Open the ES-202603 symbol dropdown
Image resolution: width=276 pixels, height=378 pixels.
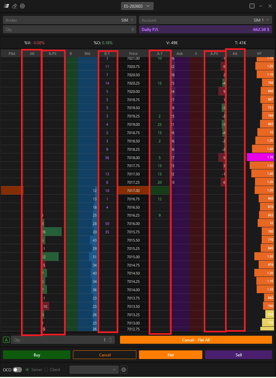coord(137,6)
